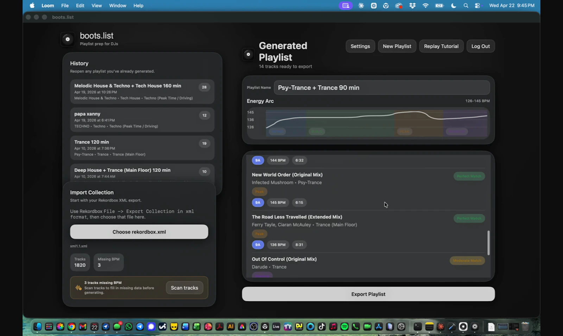Screen dimensions: 563x336
Task: Launch Ableton Live from the dock
Action: click(x=276, y=327)
